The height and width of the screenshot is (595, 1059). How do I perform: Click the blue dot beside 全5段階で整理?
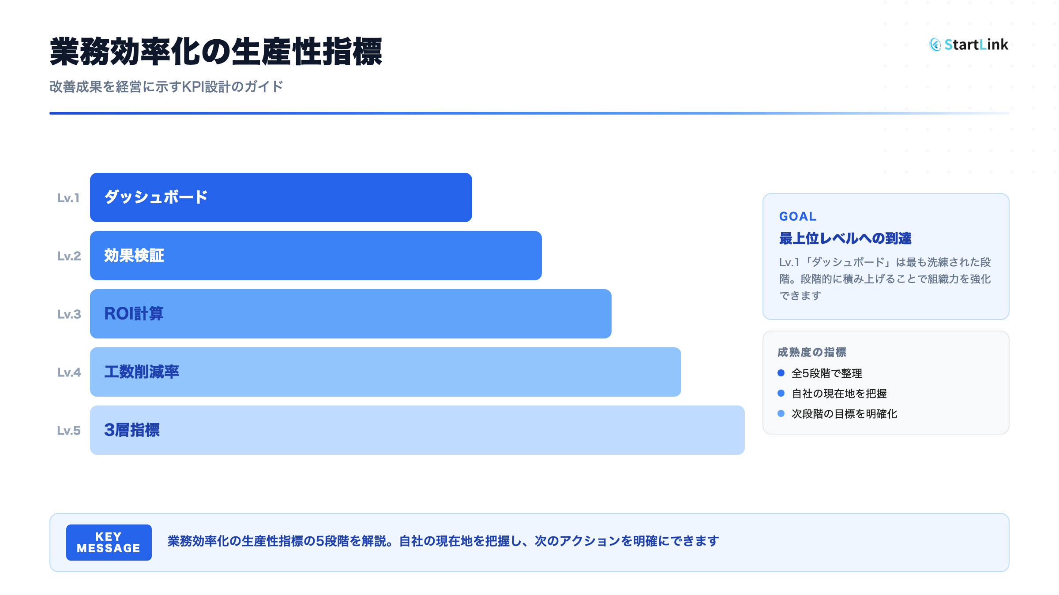pyautogui.click(x=781, y=373)
